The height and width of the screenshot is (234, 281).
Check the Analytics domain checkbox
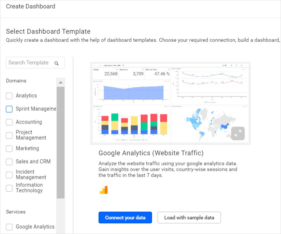(x=9, y=96)
